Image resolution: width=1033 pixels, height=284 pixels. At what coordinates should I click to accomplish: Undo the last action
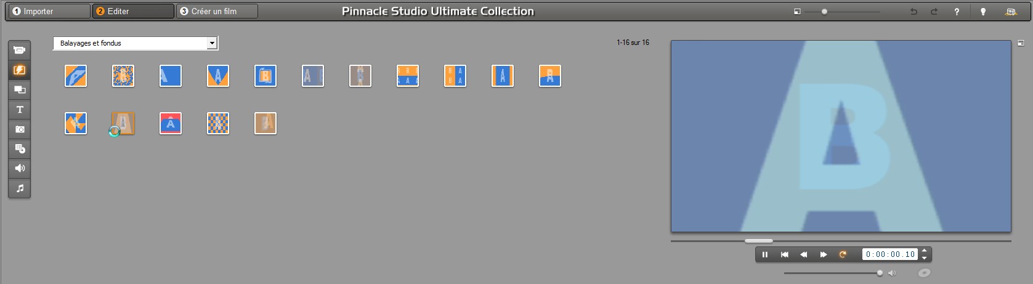[914, 12]
